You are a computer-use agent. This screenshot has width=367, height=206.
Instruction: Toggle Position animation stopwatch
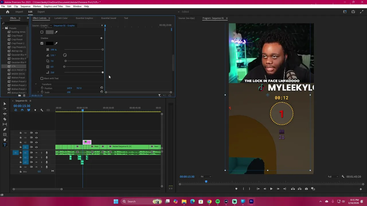tap(42, 88)
